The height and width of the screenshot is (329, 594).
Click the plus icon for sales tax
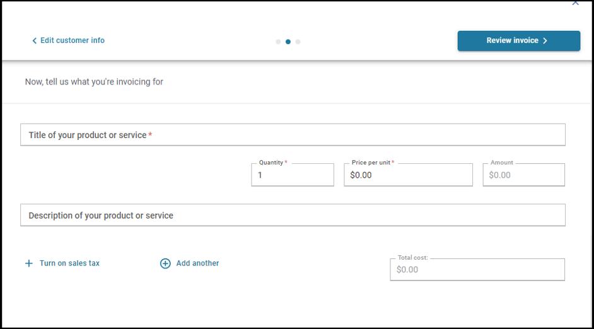click(x=28, y=263)
